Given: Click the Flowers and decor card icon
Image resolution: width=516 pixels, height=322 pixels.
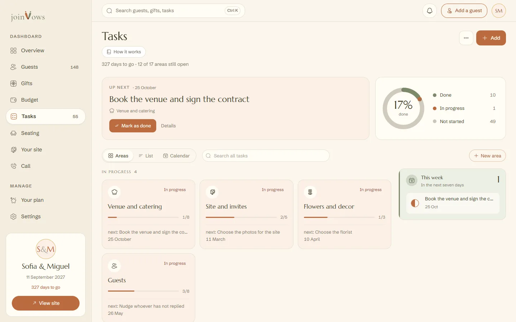Looking at the screenshot, I should (310, 192).
